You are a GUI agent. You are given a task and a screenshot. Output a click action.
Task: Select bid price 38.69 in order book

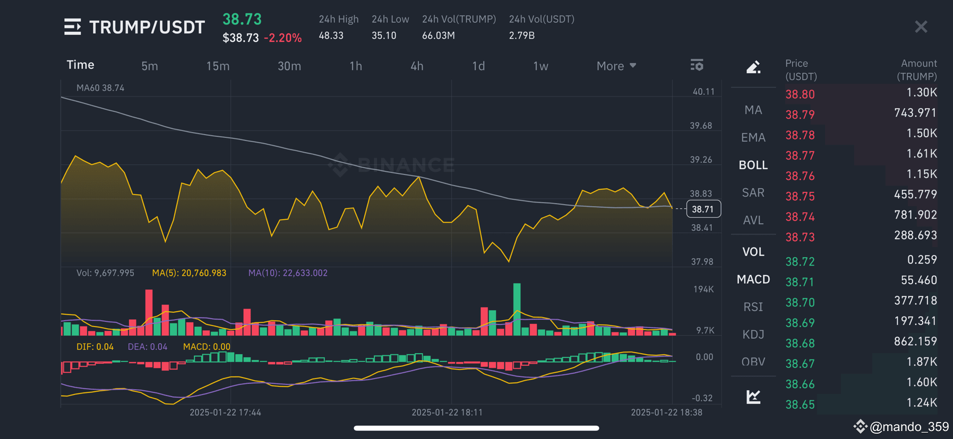tap(800, 323)
